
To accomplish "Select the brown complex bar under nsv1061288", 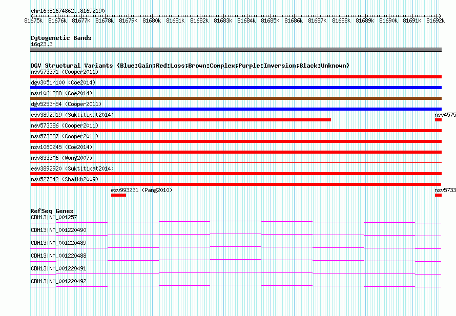I will pos(236,98).
